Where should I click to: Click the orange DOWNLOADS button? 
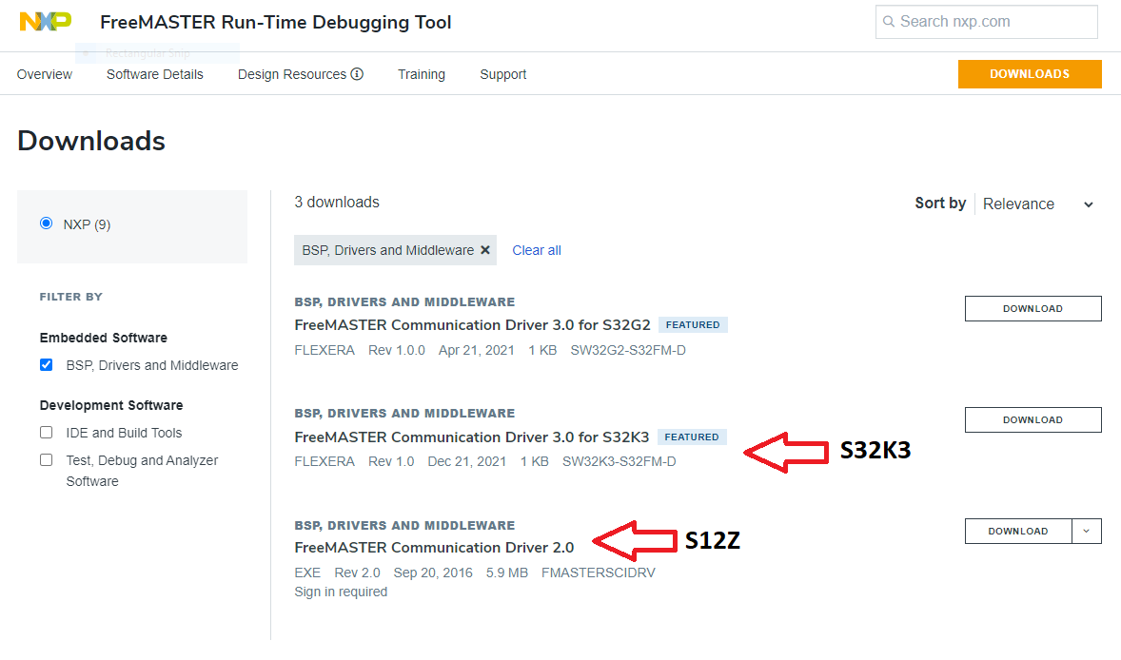pos(1030,73)
